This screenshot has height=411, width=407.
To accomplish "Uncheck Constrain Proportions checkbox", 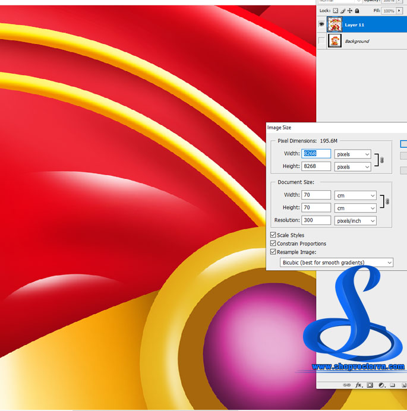I will (273, 244).
